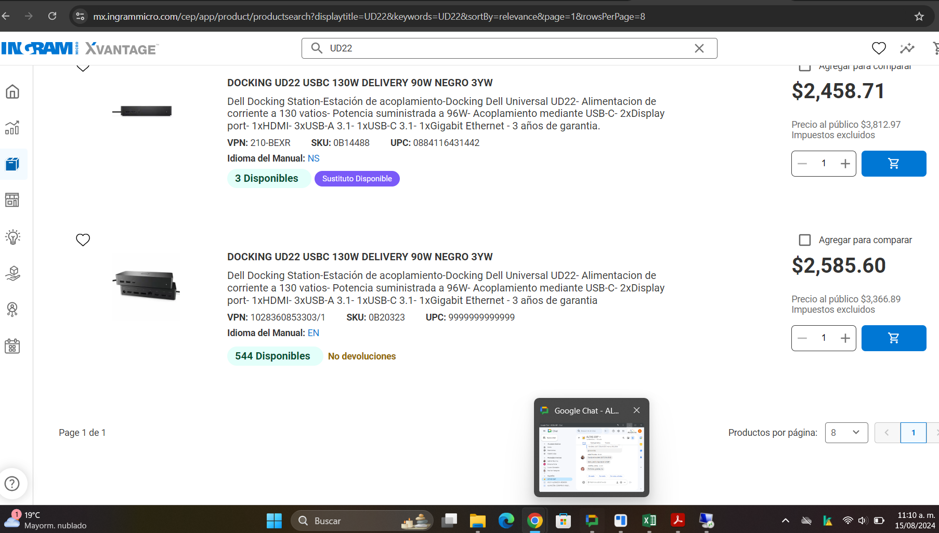939x533 pixels.
Task: Open the calendar sidebar icon
Action: (12, 346)
